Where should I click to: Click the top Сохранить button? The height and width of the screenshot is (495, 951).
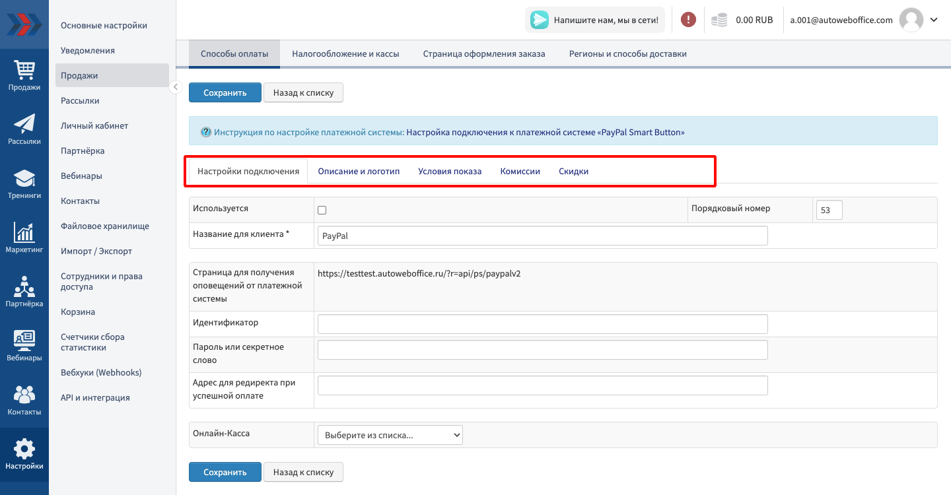click(225, 92)
